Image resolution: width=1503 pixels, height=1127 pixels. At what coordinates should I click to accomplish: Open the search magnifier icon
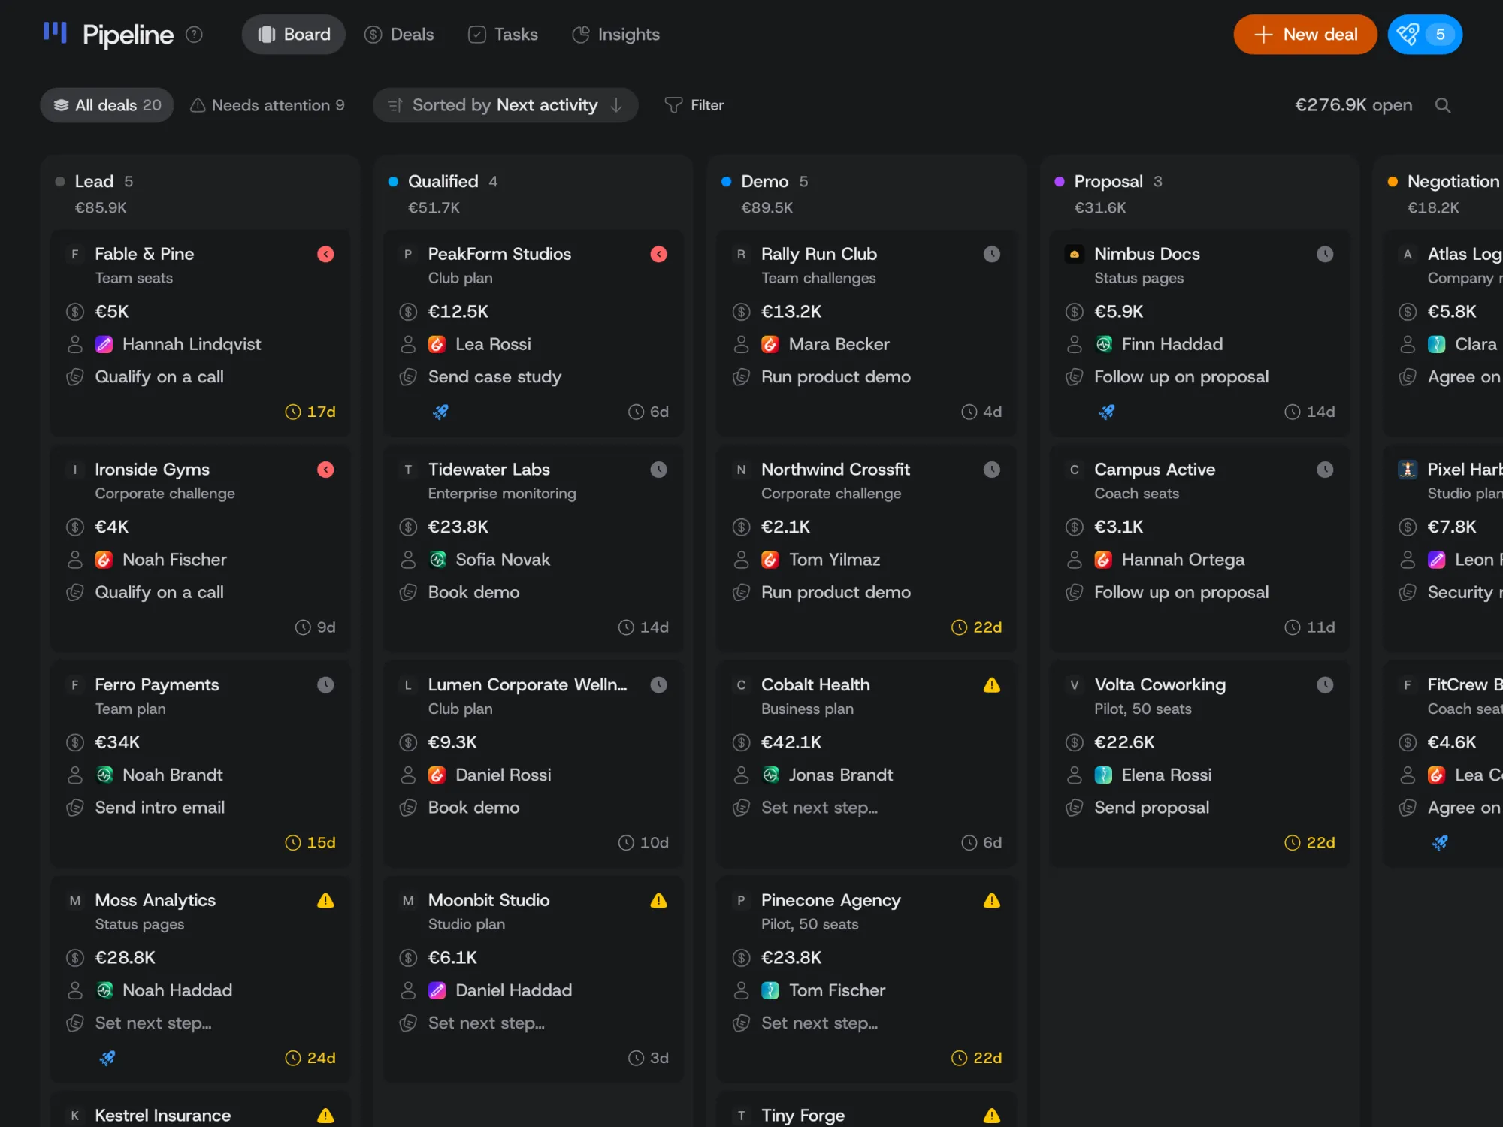[1442, 105]
